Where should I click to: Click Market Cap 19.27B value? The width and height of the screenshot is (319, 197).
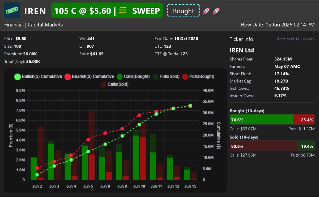282,81
